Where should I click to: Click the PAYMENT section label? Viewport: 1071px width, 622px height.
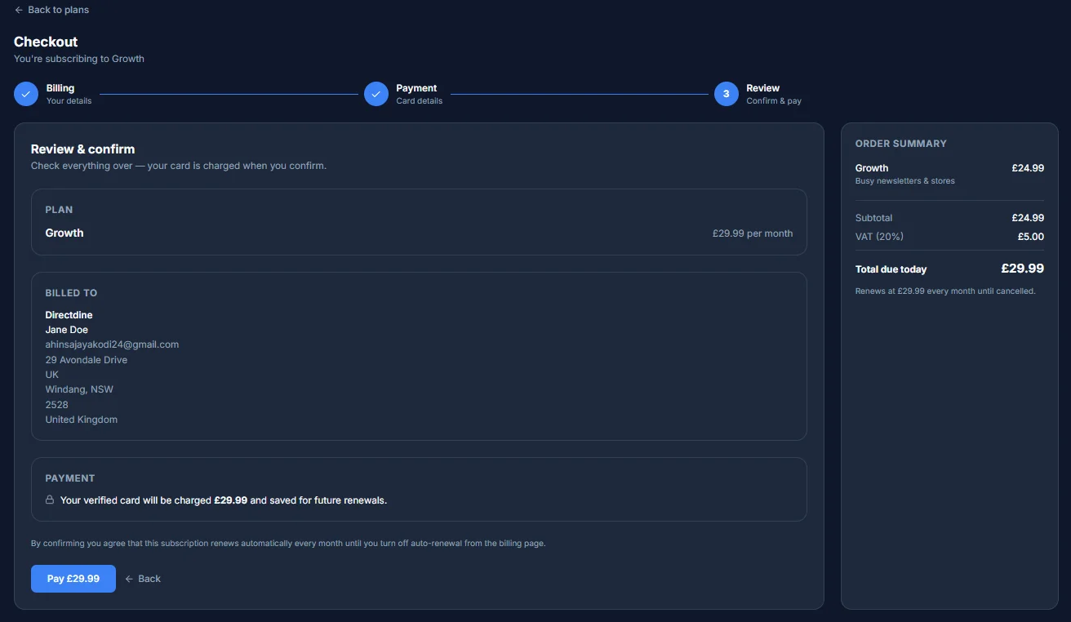coord(70,478)
